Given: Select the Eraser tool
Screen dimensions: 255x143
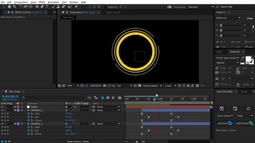Looking at the screenshot, I should coord(64,7).
